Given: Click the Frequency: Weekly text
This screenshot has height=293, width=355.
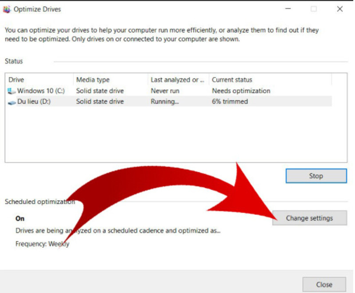Looking at the screenshot, I should [x=42, y=244].
